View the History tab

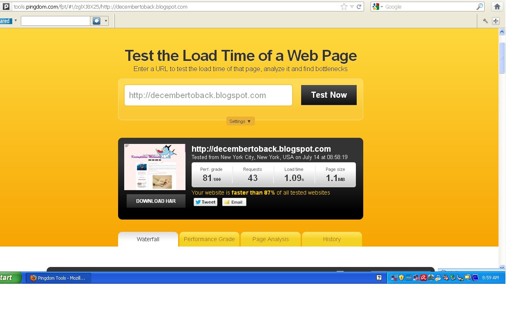pyautogui.click(x=332, y=239)
